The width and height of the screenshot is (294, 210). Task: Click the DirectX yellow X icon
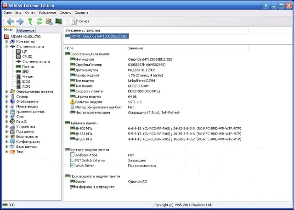coord(12,122)
